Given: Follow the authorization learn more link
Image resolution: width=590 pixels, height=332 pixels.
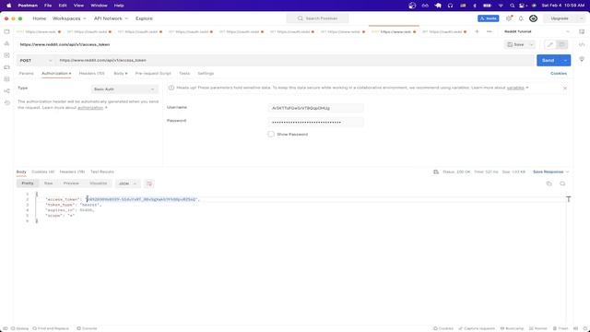Looking at the screenshot, I should click(x=90, y=108).
